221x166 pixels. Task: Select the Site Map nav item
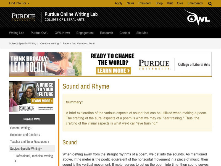click(142, 33)
